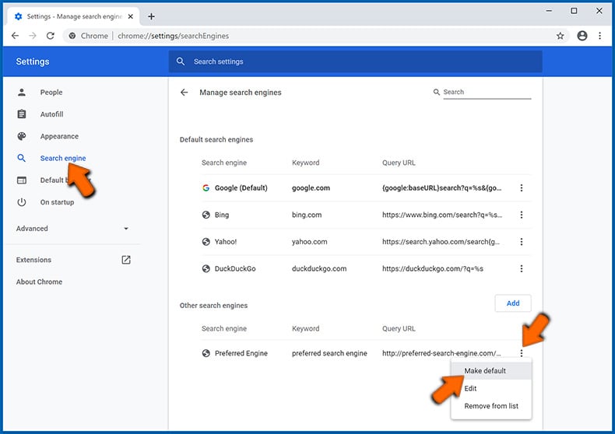This screenshot has width=615, height=434.
Task: Click the Add button for other engines
Action: 513,303
